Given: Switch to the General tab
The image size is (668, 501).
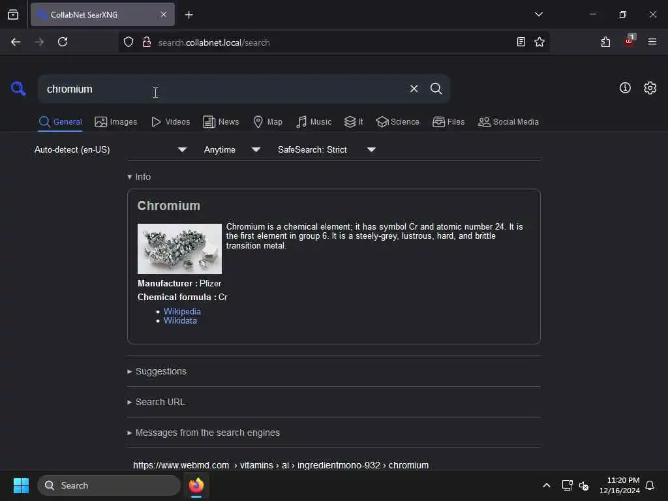Looking at the screenshot, I should coord(60,122).
